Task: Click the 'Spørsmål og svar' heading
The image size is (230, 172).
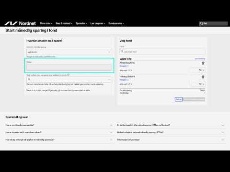Action: 17,117
